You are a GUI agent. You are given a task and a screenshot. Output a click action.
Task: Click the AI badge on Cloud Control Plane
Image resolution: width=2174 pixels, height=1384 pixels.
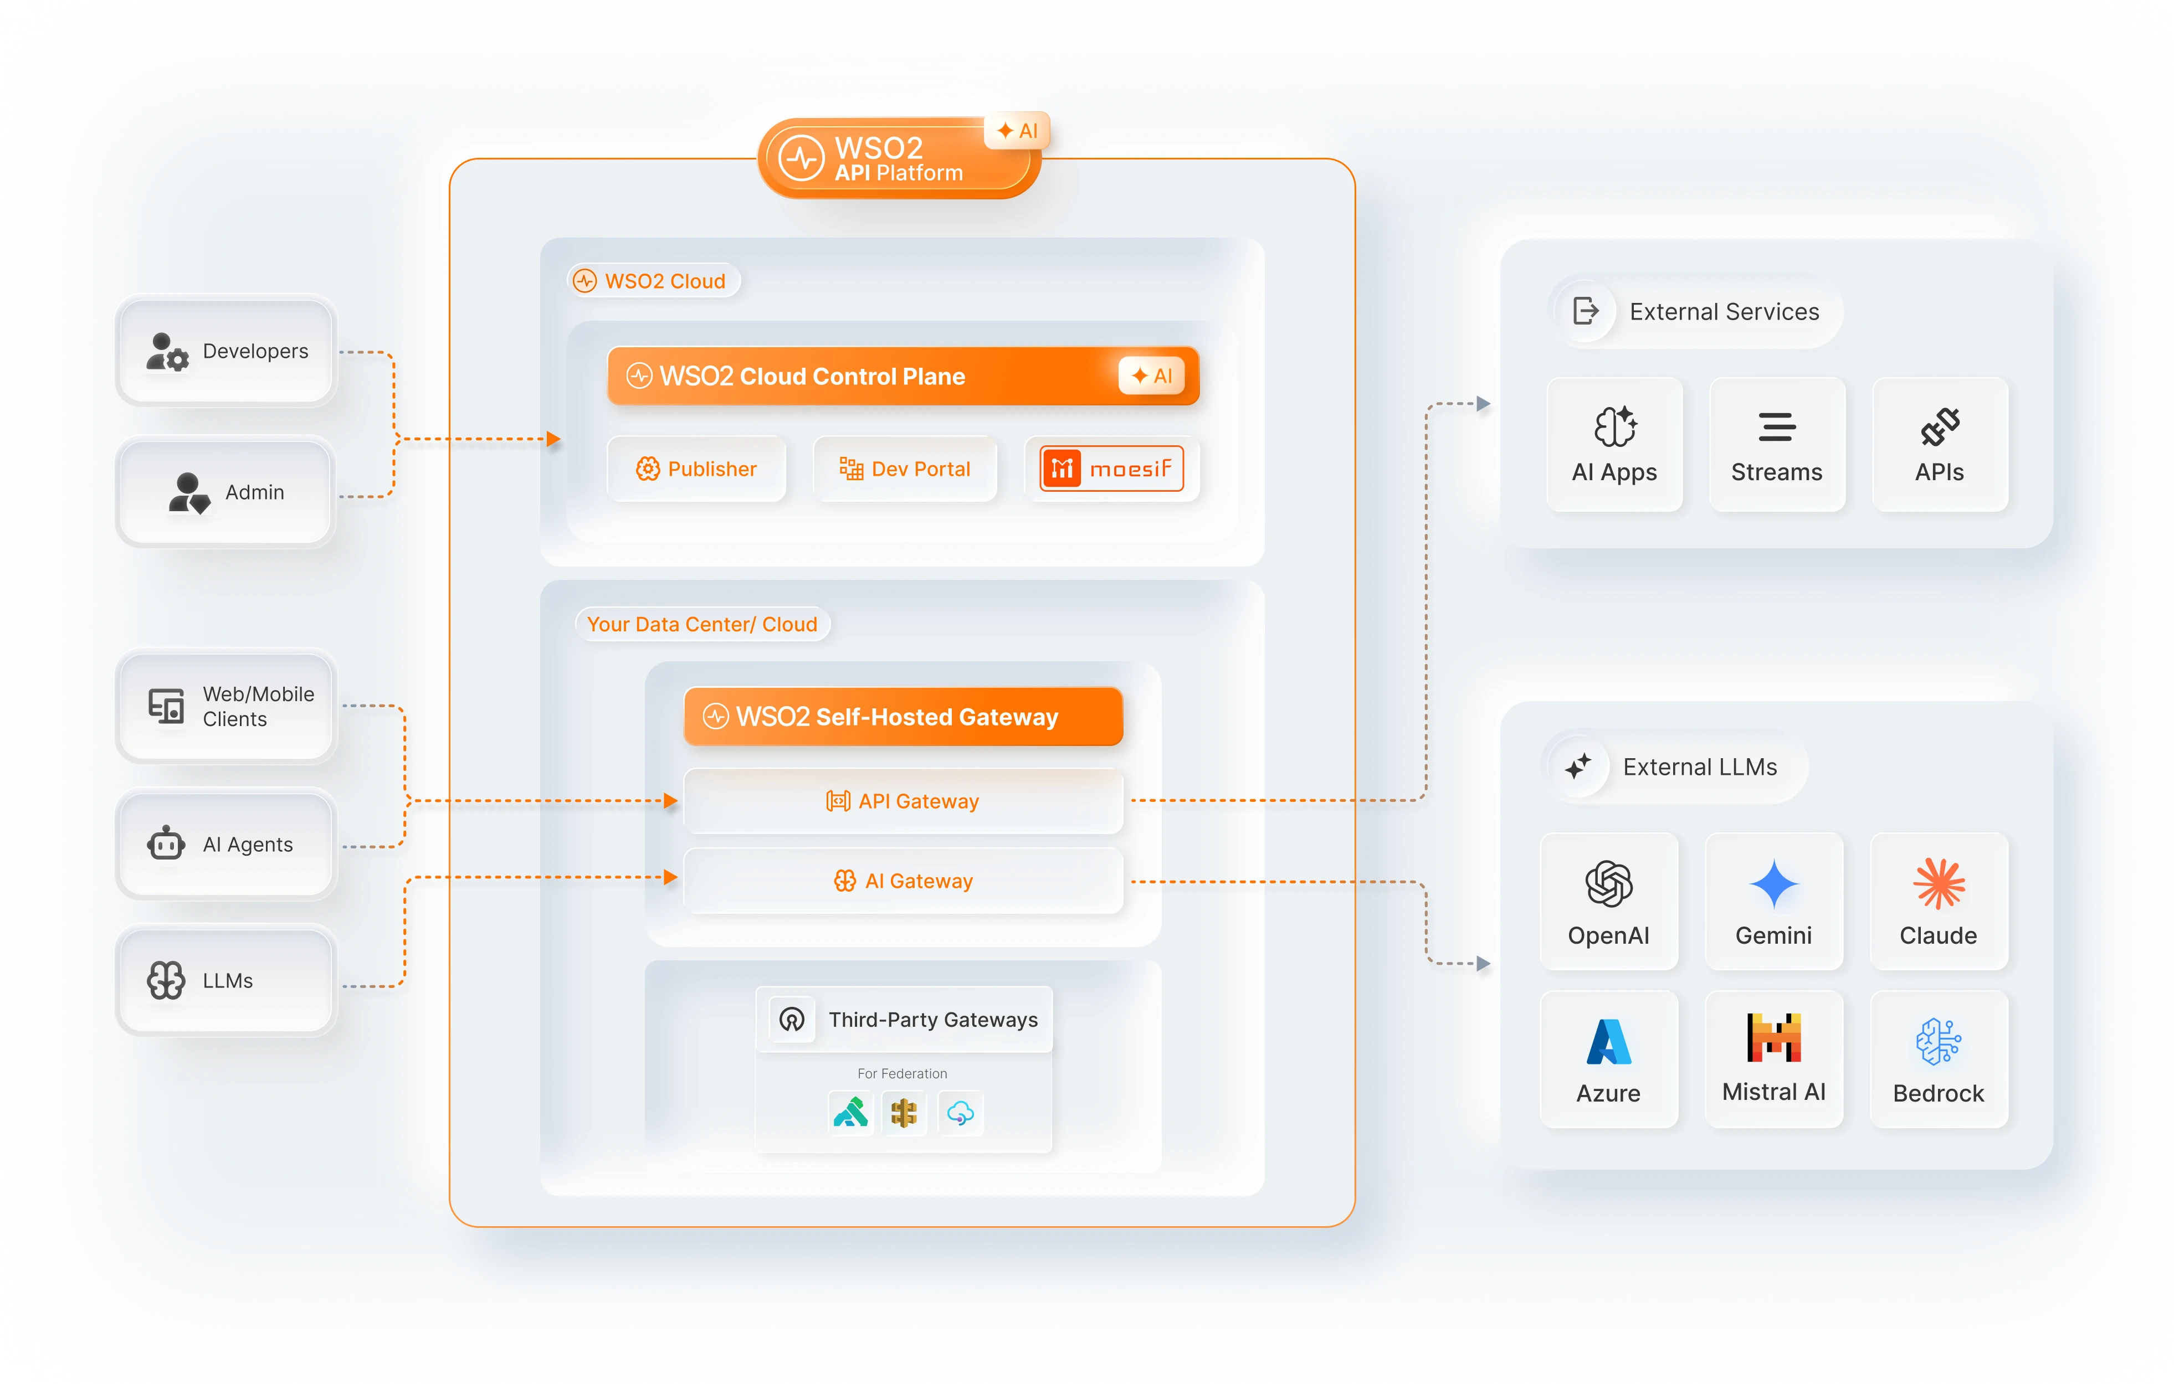[x=1152, y=376]
